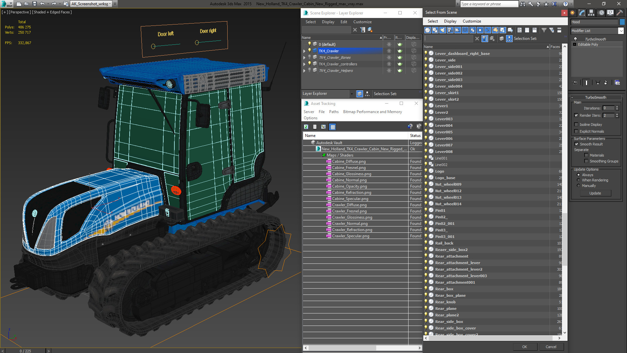Screen dimensions: 627x353
Task: Enable Separate by Materials checkbox
Action: [587, 155]
